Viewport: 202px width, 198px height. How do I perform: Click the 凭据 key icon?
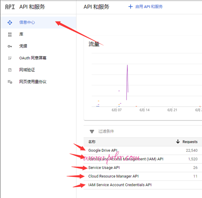click(x=10, y=46)
